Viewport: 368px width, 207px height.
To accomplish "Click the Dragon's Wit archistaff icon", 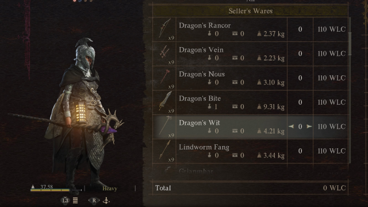I will coord(166,125).
